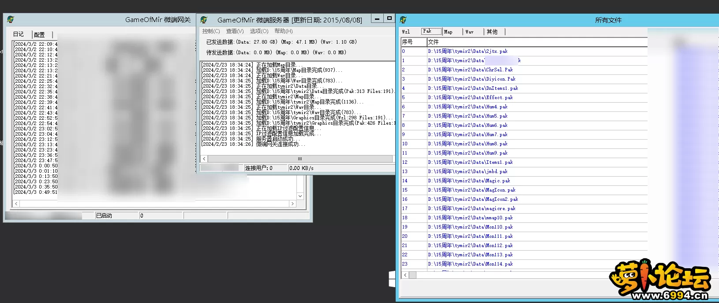Select file row Mon110.pak
Viewport: 719px width, 303px height.
coord(524,227)
